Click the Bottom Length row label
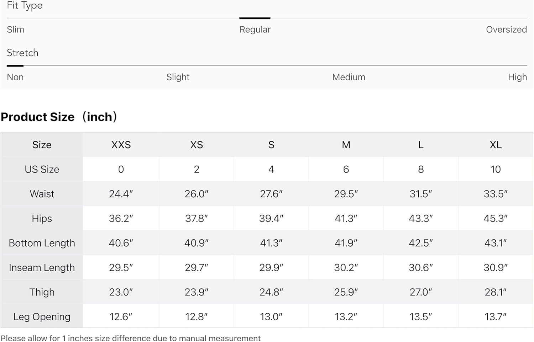The width and height of the screenshot is (534, 342). (42, 243)
